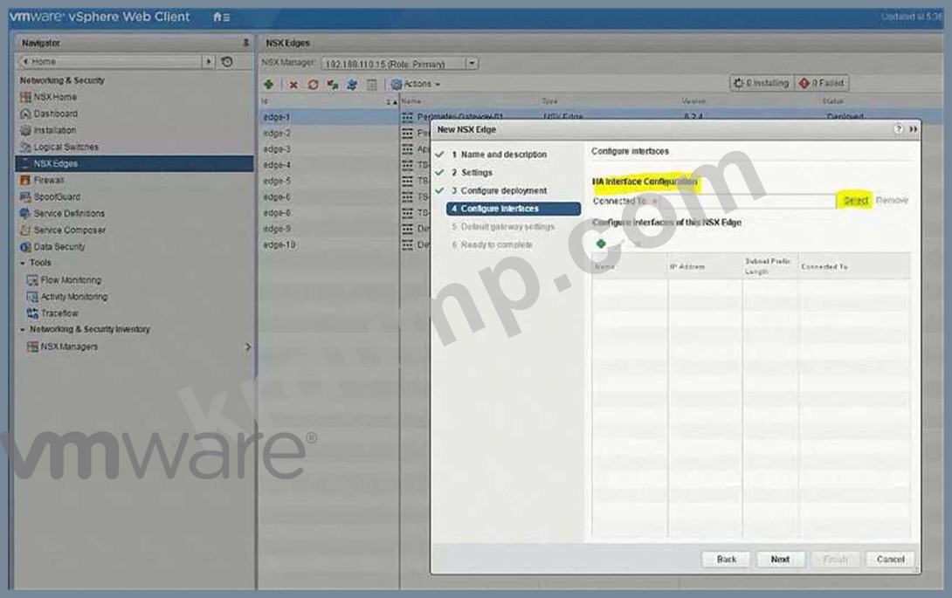Screen dimensions: 952x598
Task: Expand NSX Managers chevron arrow
Action: pos(248,347)
